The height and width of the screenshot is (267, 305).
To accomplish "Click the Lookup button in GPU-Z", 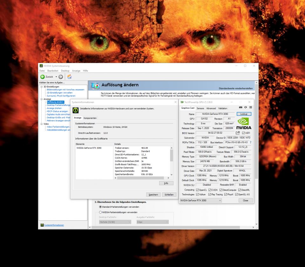I will point(244,114).
